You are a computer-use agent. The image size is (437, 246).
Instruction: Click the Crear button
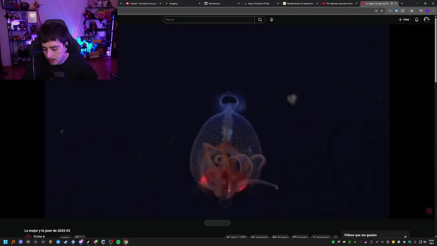coord(404,19)
